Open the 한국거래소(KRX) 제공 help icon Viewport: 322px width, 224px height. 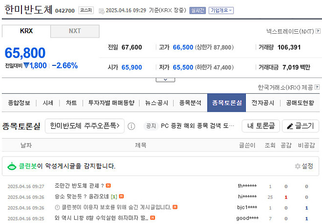point(317,87)
